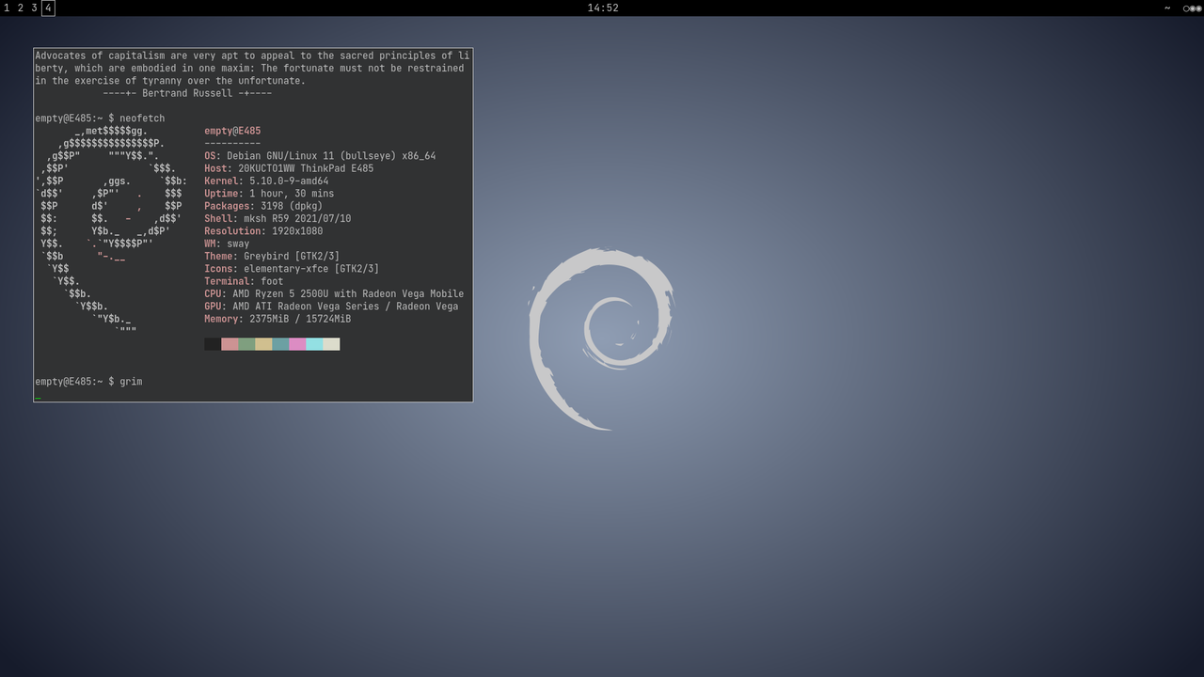
Task: Switch to workspace 3 in the bar
Action: pos(35,8)
